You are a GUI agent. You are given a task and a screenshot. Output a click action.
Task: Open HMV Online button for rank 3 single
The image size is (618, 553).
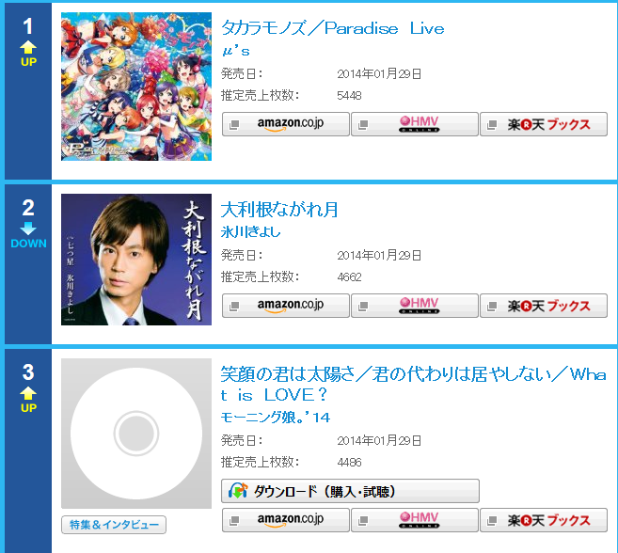[415, 520]
